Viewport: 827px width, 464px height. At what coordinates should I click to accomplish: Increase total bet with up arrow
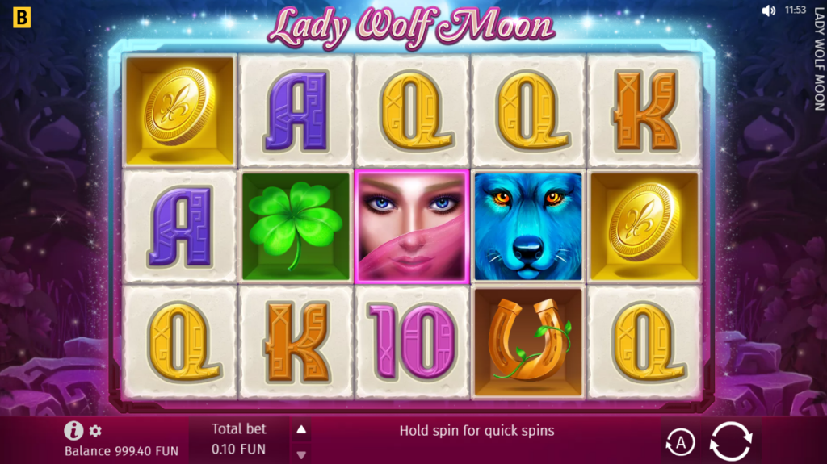tap(301, 430)
